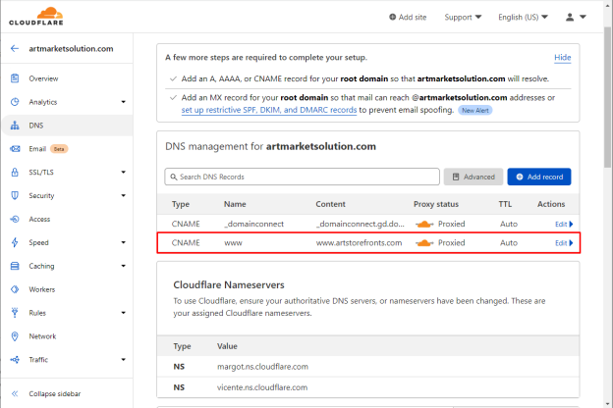Click the Workers icon in sidebar
Screen dimensions: 613x408
pos(15,289)
